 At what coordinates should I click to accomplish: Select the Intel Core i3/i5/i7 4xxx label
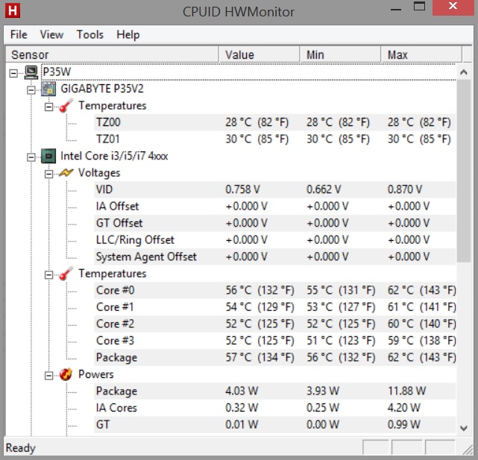coord(114,156)
